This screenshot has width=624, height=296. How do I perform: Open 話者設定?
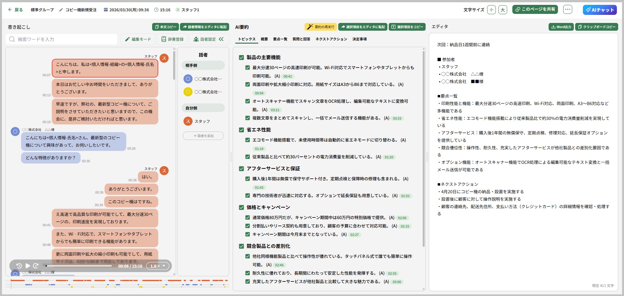205,39
